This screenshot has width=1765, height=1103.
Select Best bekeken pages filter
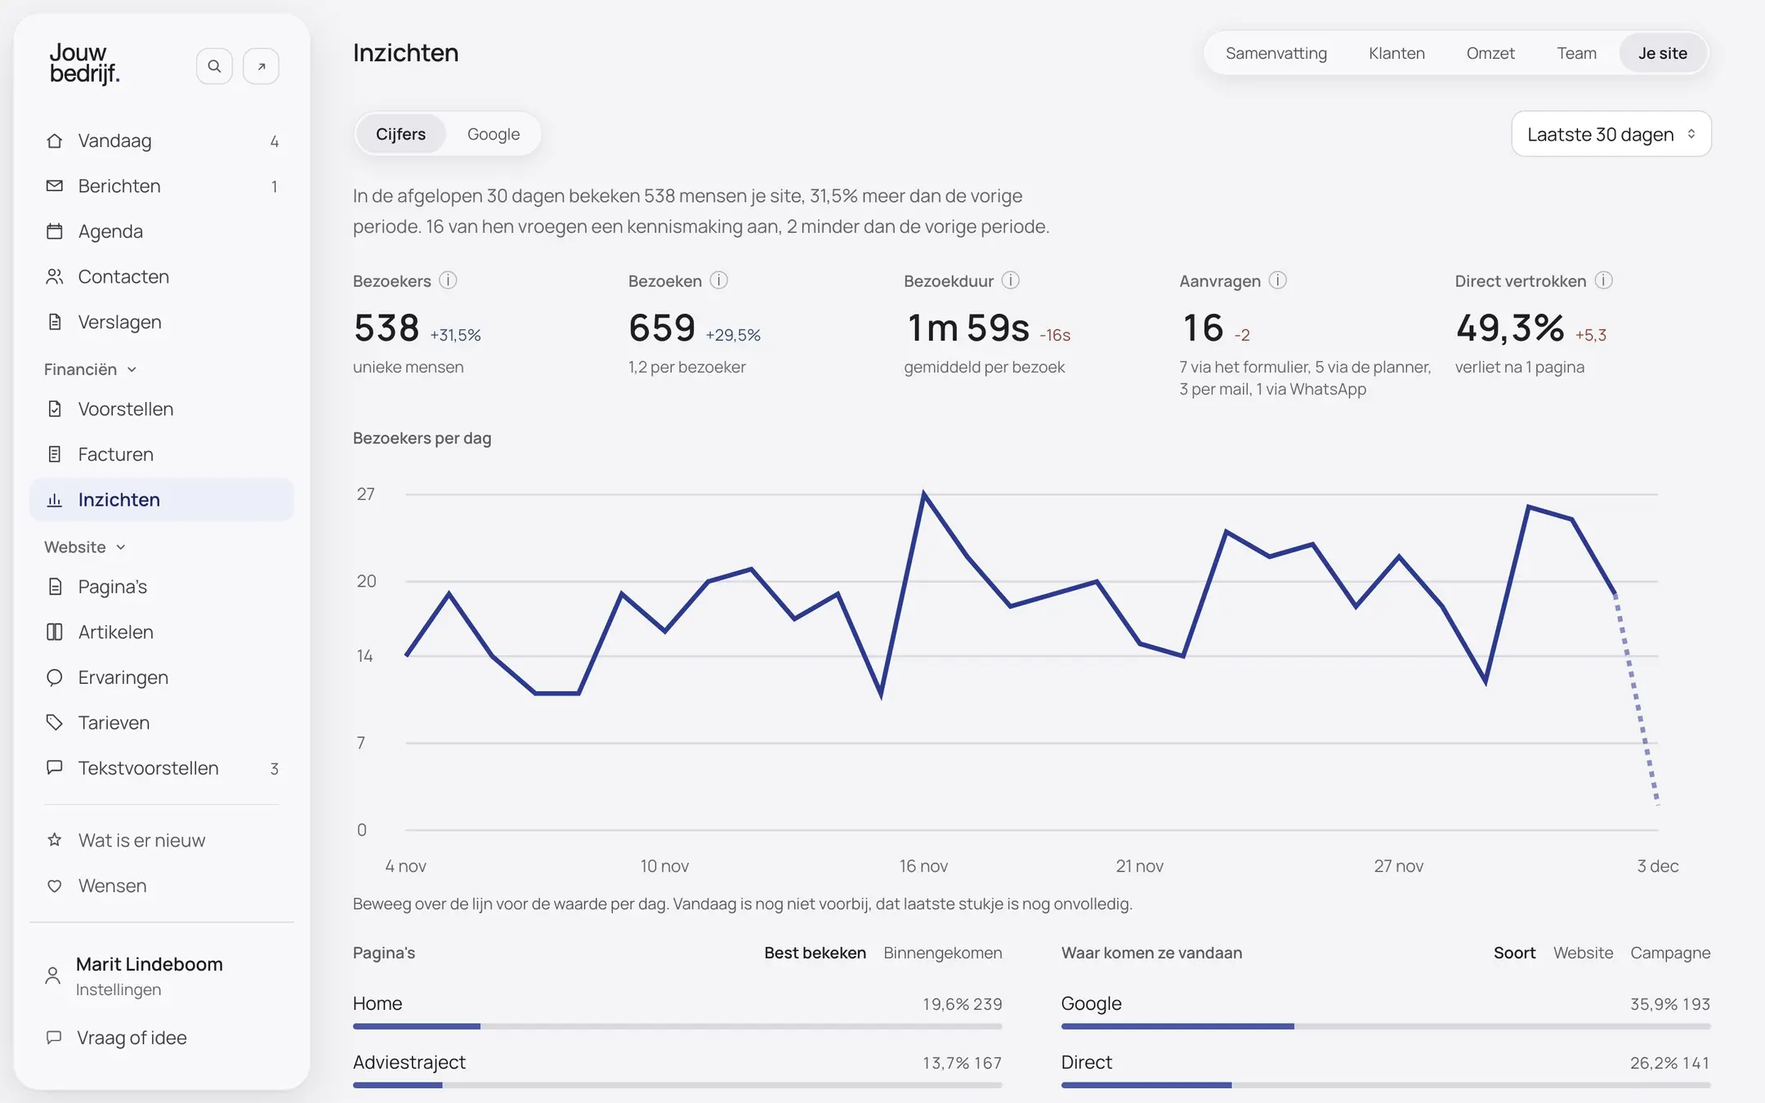tap(815, 953)
